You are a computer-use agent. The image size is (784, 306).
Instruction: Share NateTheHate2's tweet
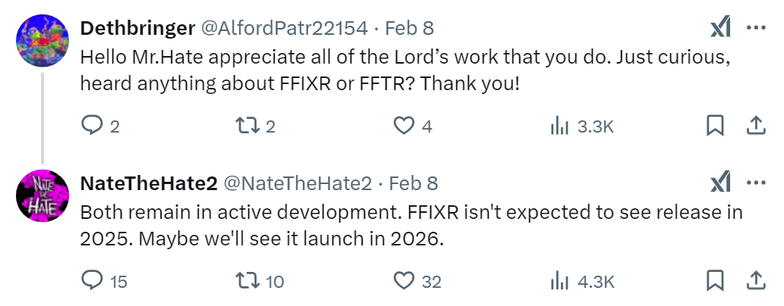[756, 280]
